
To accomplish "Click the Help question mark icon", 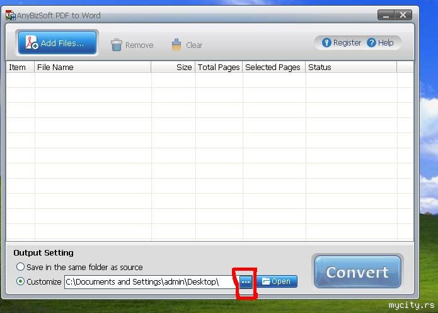I will (371, 43).
